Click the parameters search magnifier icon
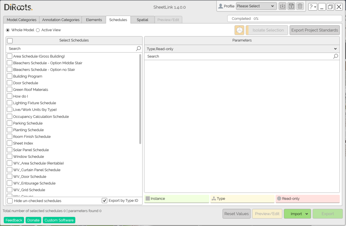The image size is (346, 226). [335, 56]
